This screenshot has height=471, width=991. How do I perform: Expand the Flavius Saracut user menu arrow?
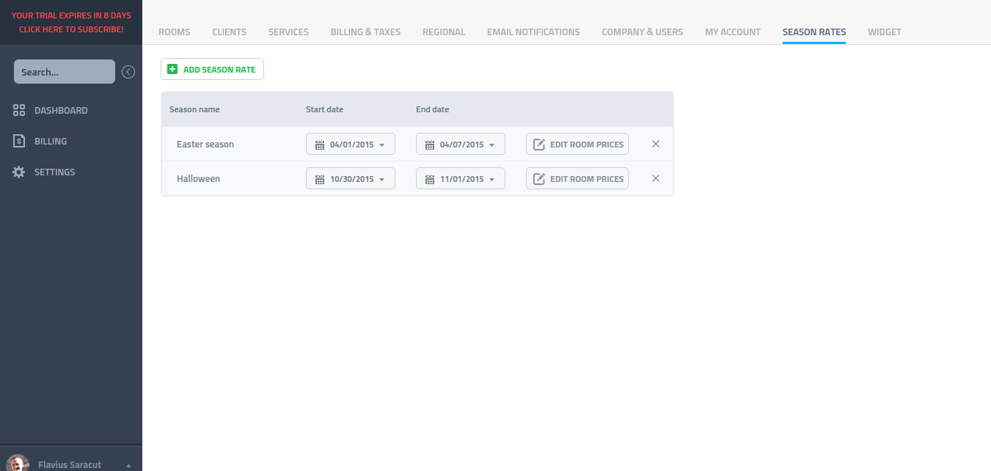(x=129, y=465)
